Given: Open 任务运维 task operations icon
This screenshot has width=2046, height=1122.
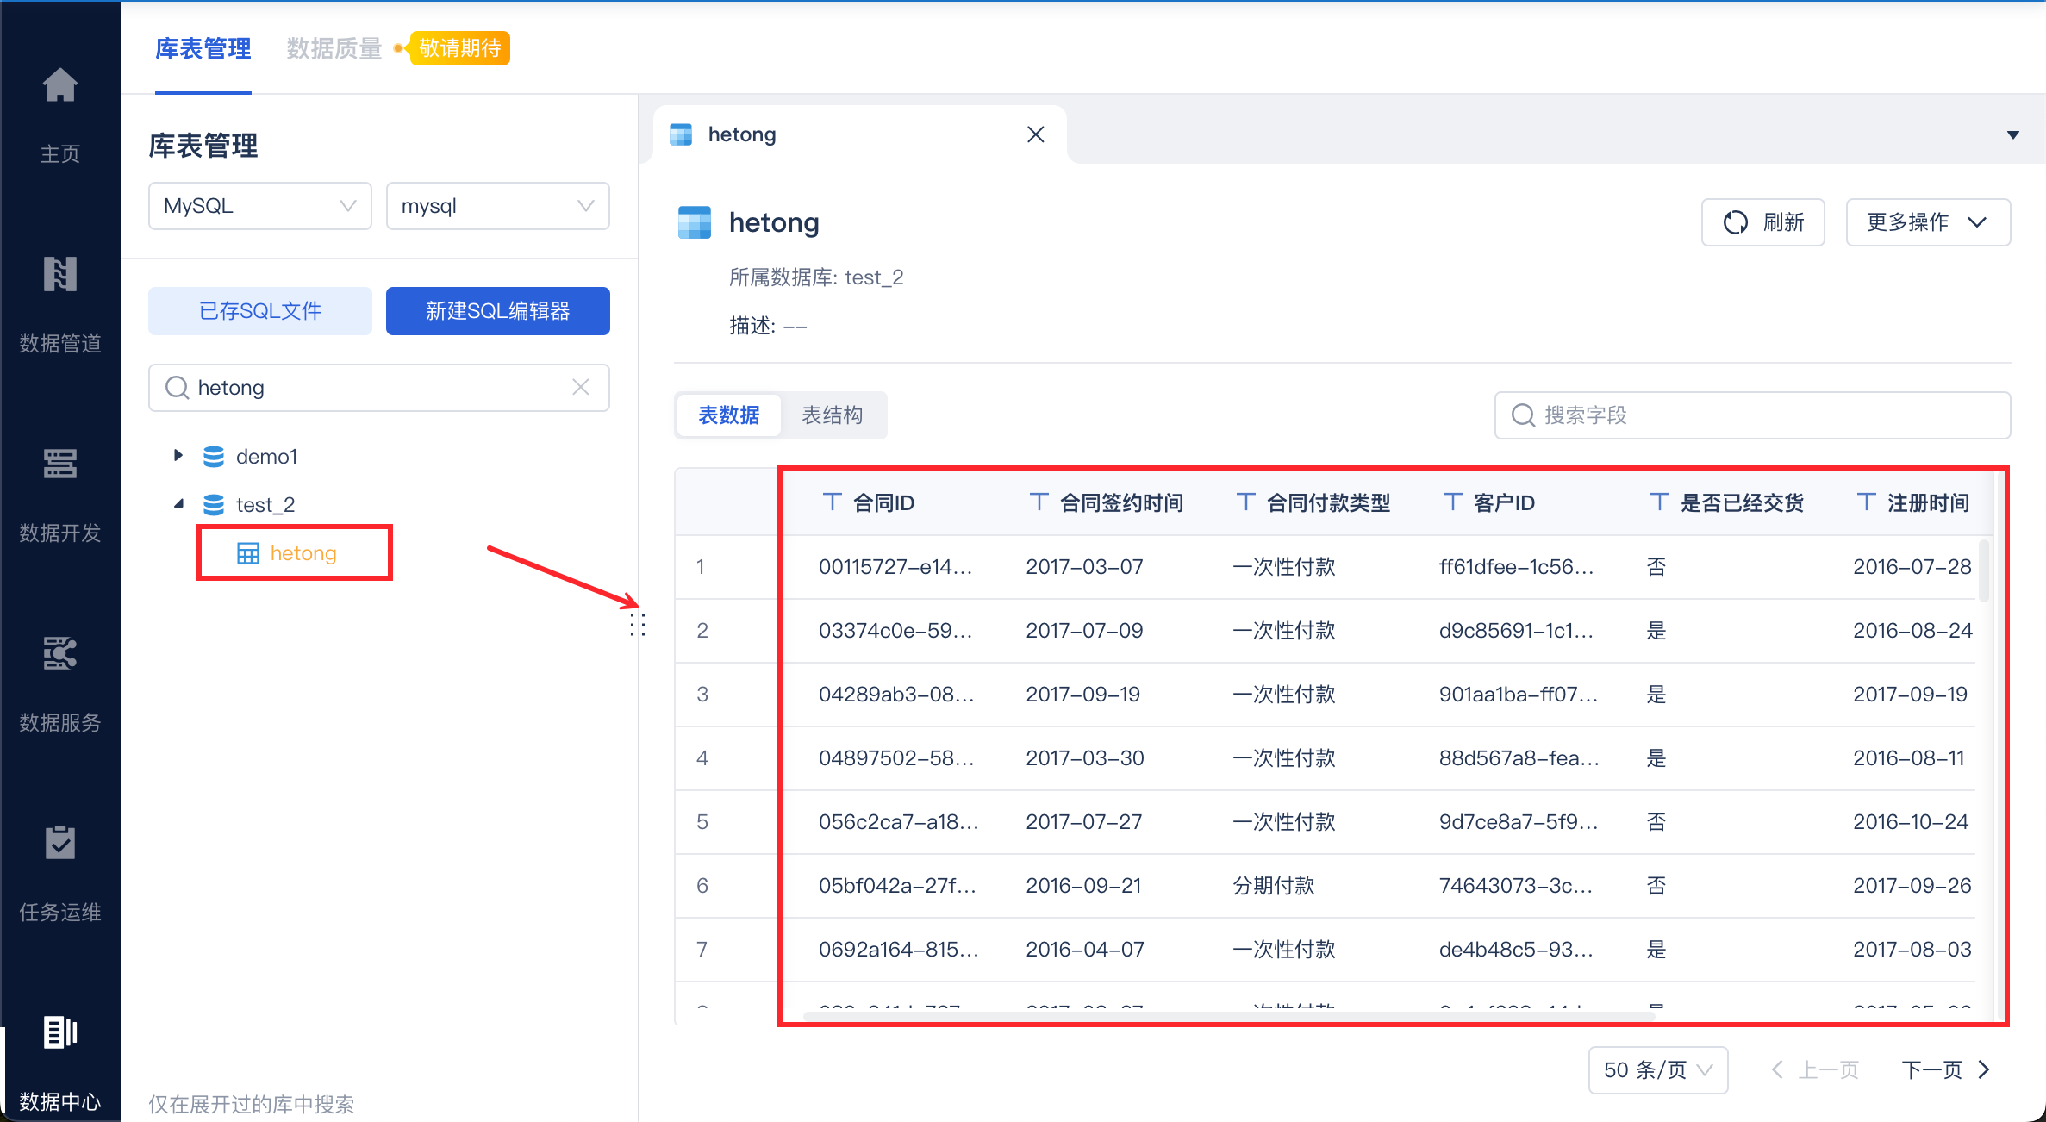Looking at the screenshot, I should point(59,844).
